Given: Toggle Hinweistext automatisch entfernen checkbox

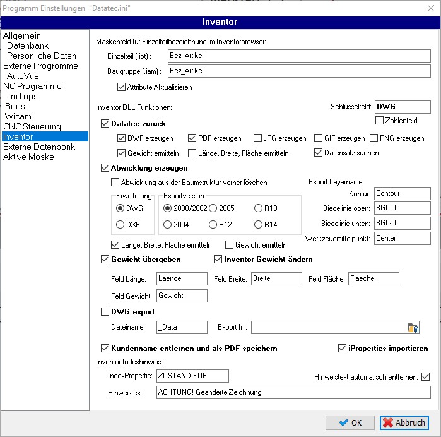Looking at the screenshot, I should 425,376.
